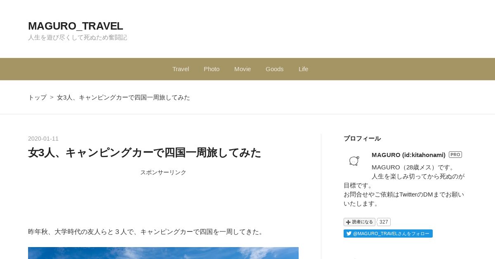
Task: Open the Photo menu item
Action: (x=212, y=69)
